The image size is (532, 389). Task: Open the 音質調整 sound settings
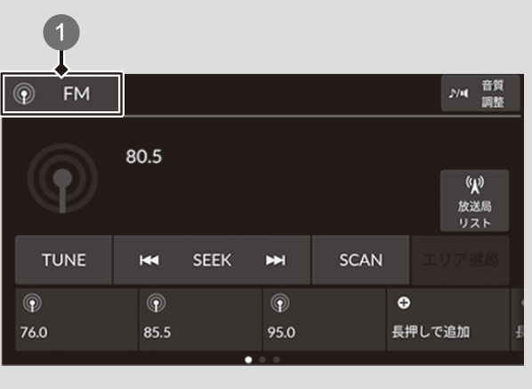[480, 93]
